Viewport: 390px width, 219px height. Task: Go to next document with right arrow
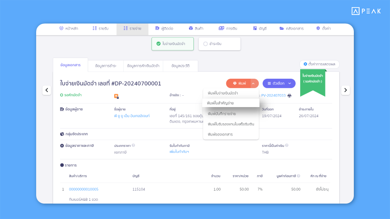pyautogui.click(x=345, y=90)
